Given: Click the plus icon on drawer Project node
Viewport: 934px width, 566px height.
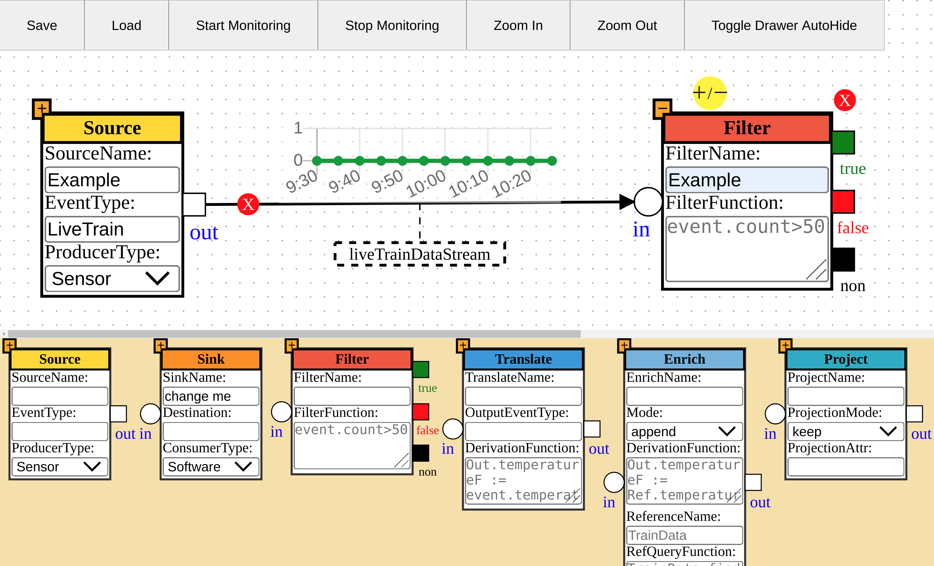Looking at the screenshot, I should click(785, 345).
